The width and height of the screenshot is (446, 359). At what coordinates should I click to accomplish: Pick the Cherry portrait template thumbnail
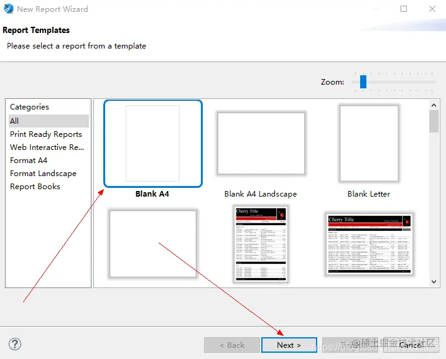(261, 244)
